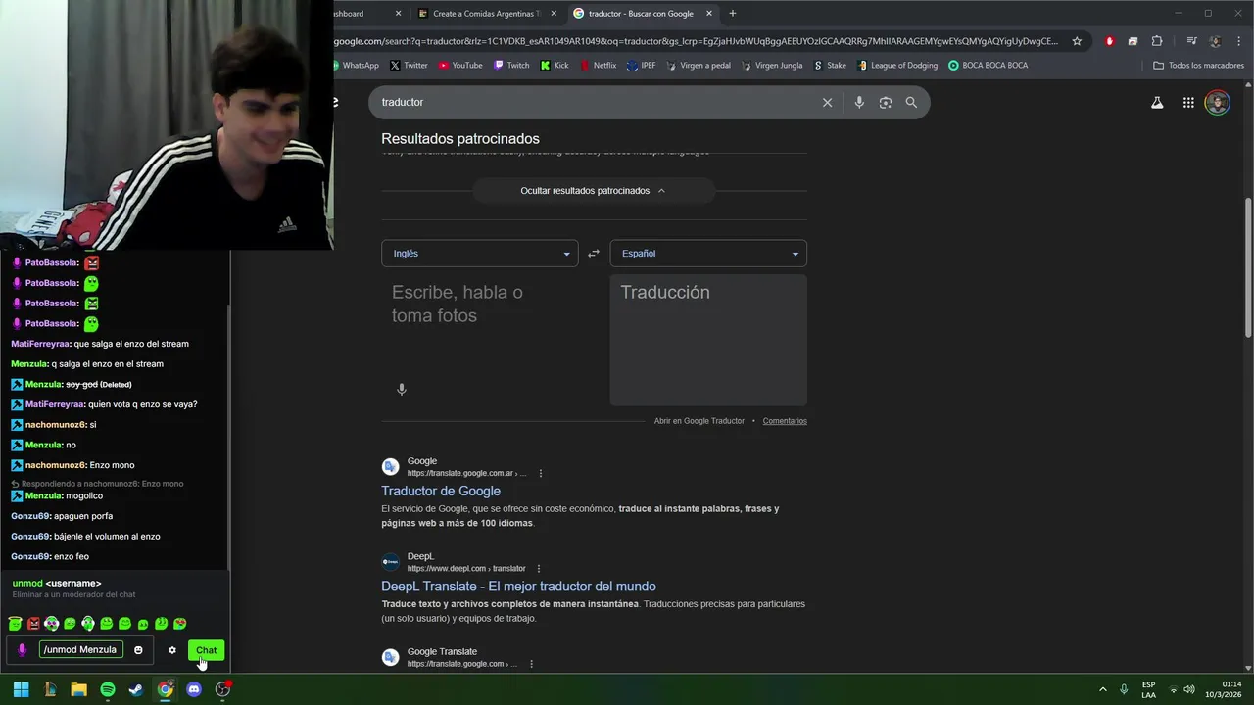This screenshot has height=705, width=1254.
Task: Open Abrir en Google Traductor link
Action: [x=699, y=421]
